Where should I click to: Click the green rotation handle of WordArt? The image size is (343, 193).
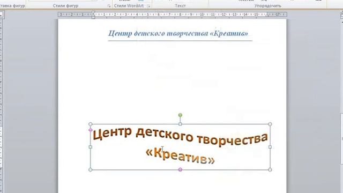[x=180, y=115]
